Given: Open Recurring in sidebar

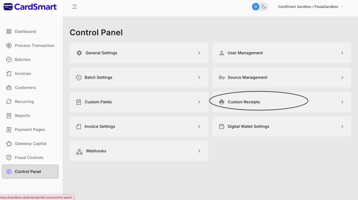Looking at the screenshot, I should (24, 102).
